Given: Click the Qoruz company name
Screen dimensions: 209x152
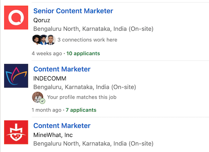Looking at the screenshot, I should click(x=42, y=20).
